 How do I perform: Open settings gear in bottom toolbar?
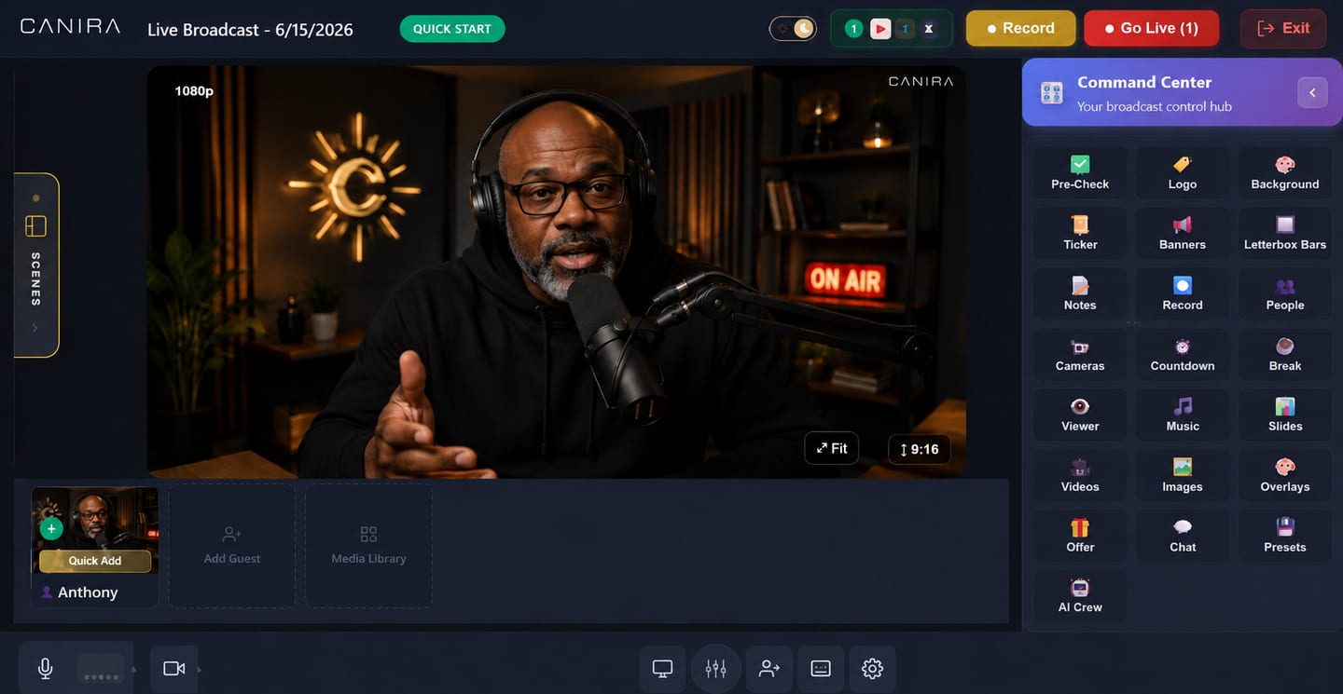pyautogui.click(x=872, y=669)
